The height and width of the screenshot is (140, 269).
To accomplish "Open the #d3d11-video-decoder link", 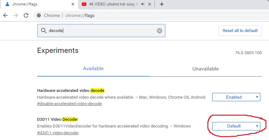I will pos(58,133).
